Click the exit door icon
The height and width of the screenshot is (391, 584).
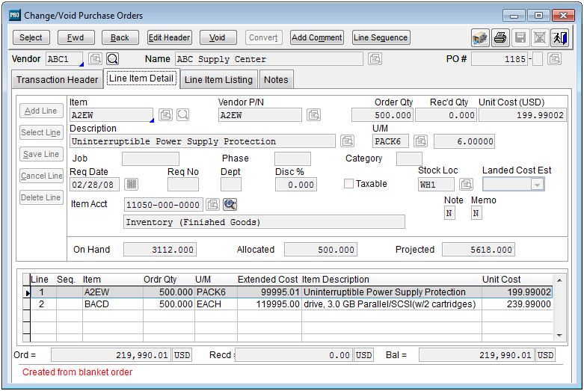(560, 37)
